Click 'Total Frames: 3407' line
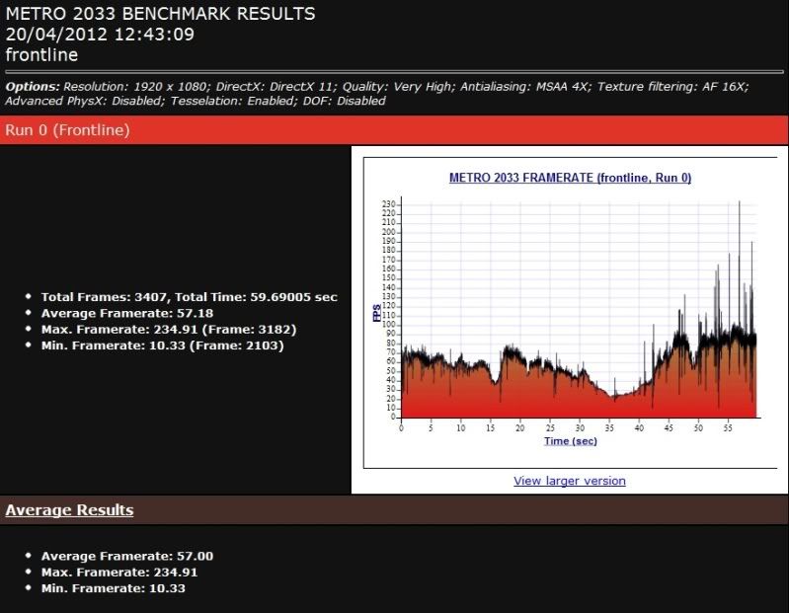Screen dimensions: 789x613 tap(190, 297)
